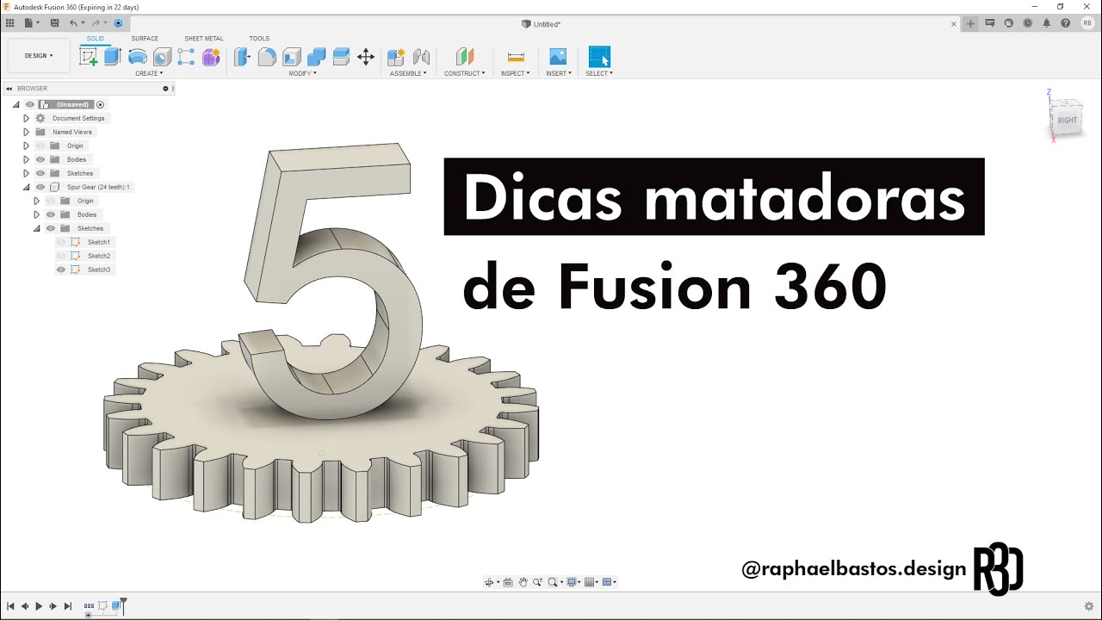Select the Create Sketch tool
The image size is (1102, 620).
[88, 58]
